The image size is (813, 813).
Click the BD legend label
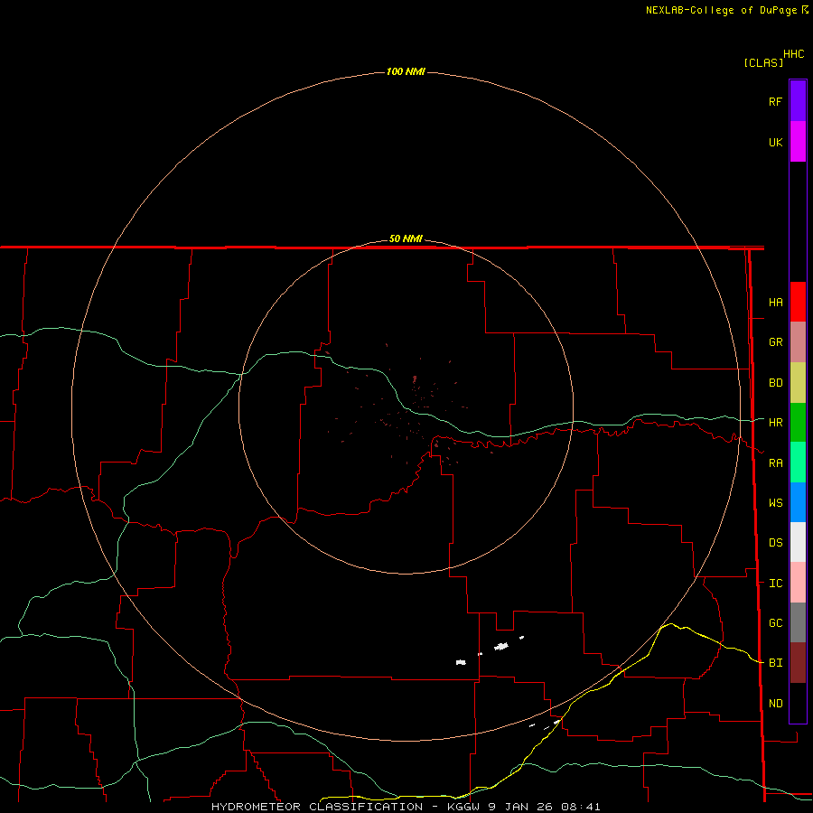(x=775, y=383)
